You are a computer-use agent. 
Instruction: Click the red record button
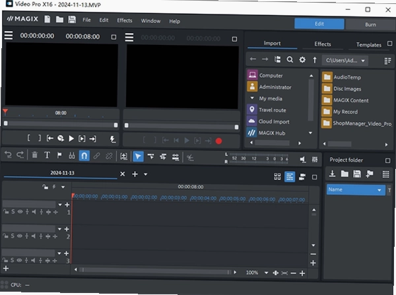click(218, 141)
